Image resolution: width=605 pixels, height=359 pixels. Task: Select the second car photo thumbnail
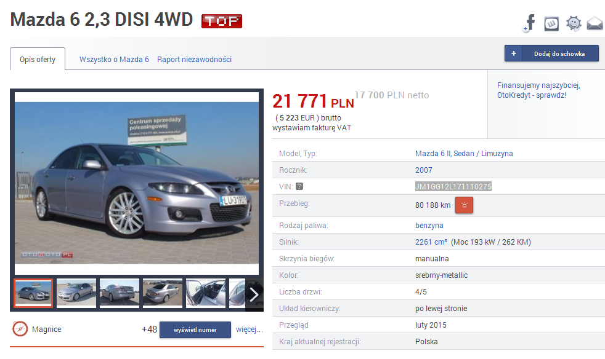click(76, 293)
